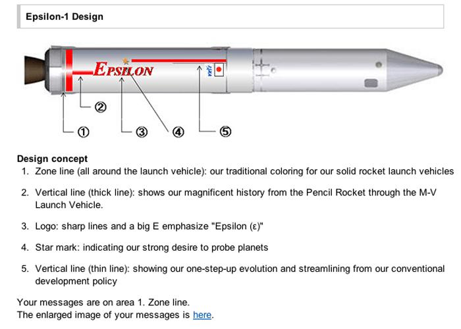Click the brown rocket engine nozzle

point(34,71)
